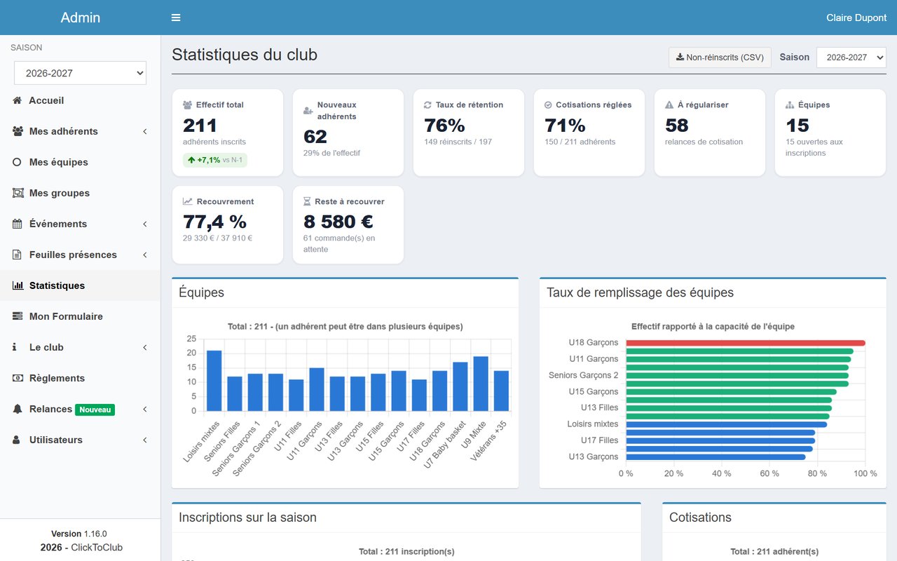Click the Cotisations panel title

pyautogui.click(x=700, y=518)
